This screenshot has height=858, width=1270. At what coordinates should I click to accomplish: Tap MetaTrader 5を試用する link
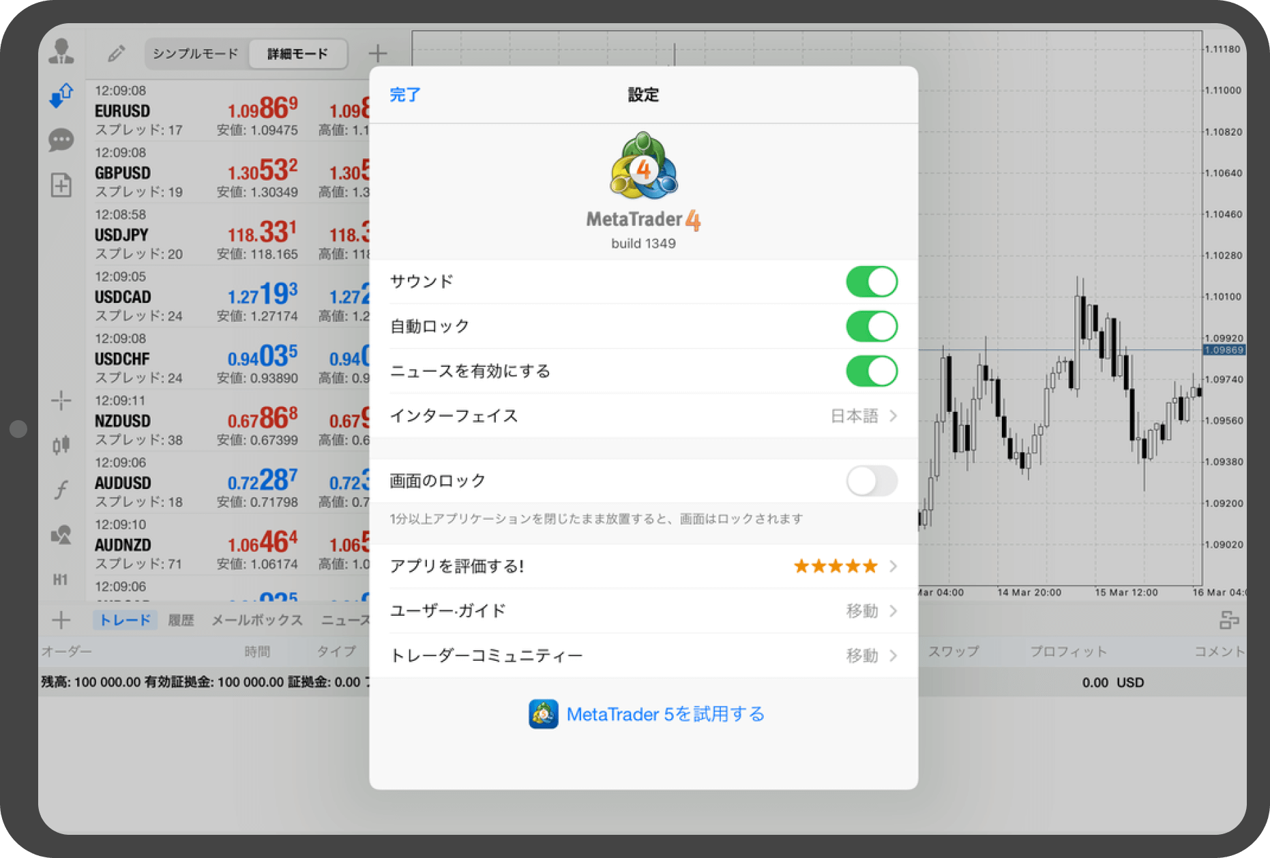(x=666, y=714)
